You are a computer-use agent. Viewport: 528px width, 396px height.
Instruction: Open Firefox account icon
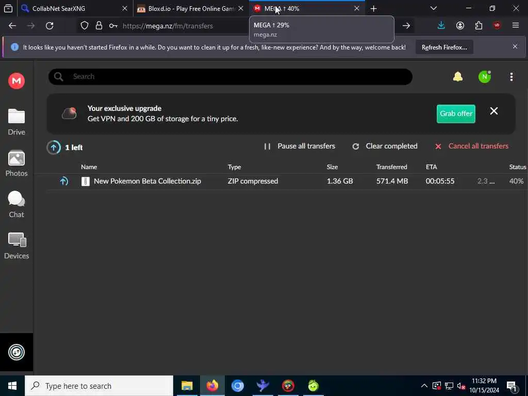[x=460, y=26]
